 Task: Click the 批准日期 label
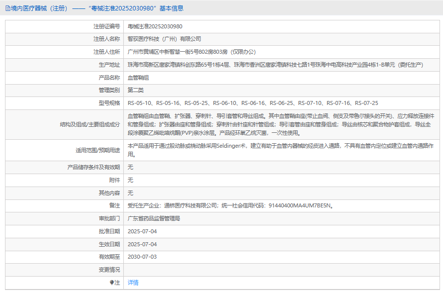109,231
